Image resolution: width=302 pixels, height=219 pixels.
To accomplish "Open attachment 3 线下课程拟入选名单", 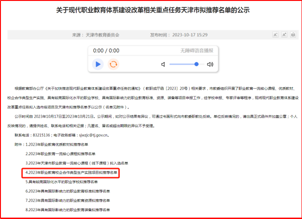I will (x=77, y=163).
